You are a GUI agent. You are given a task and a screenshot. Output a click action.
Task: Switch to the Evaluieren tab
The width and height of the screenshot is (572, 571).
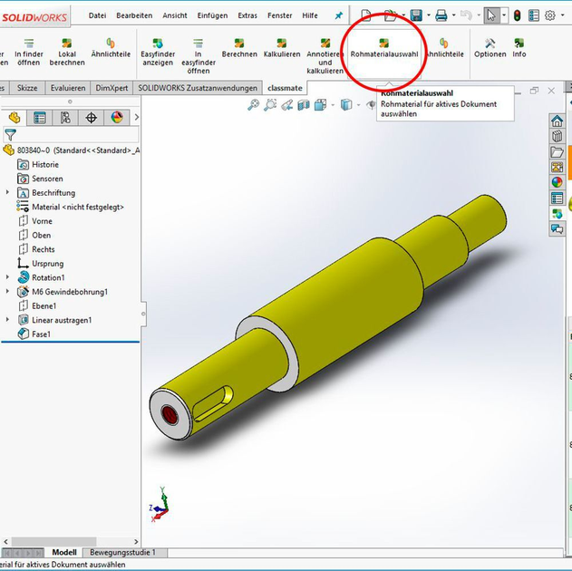[68, 88]
